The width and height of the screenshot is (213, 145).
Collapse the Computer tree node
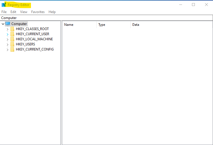(x=3, y=24)
